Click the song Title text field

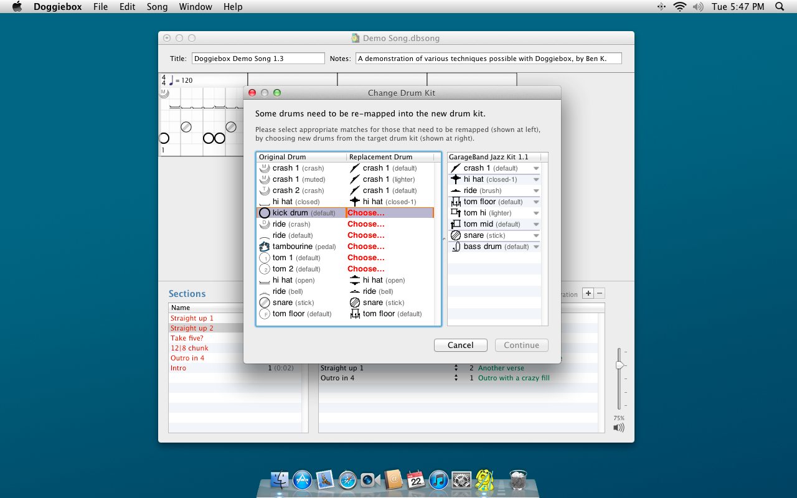click(258, 59)
